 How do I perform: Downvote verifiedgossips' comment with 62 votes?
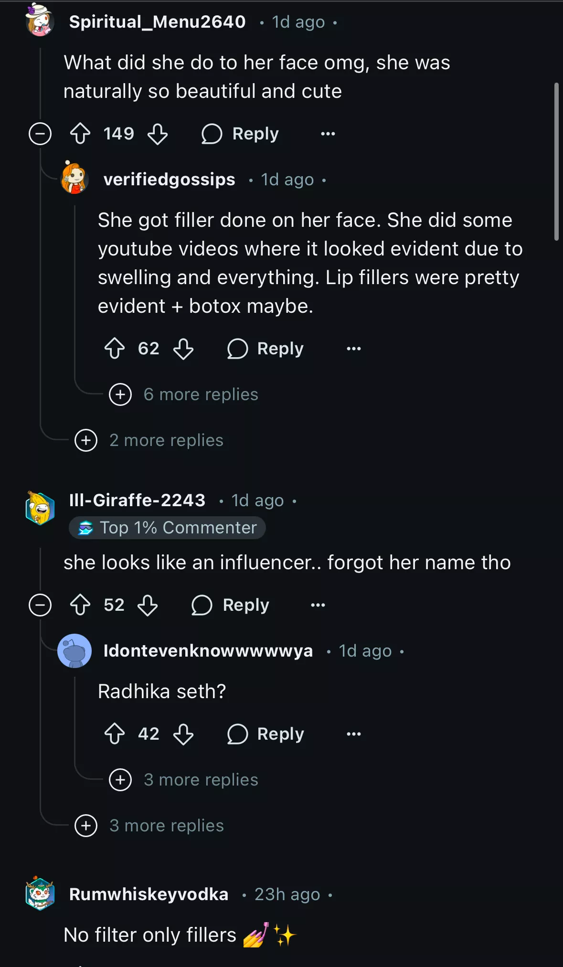183,349
